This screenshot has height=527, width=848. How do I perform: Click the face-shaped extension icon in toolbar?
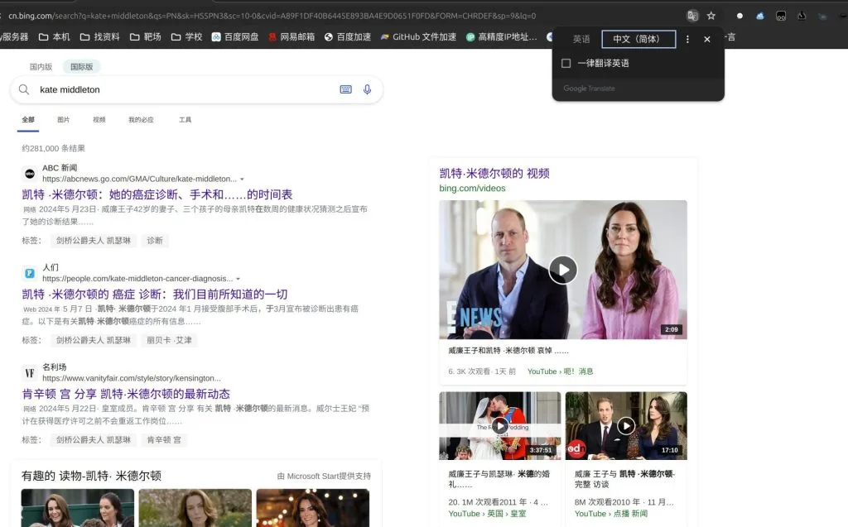pyautogui.click(x=781, y=16)
